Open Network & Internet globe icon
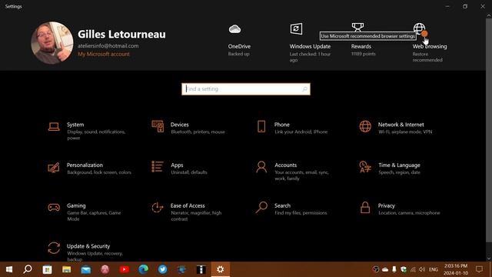The image size is (492, 277). pyautogui.click(x=365, y=126)
